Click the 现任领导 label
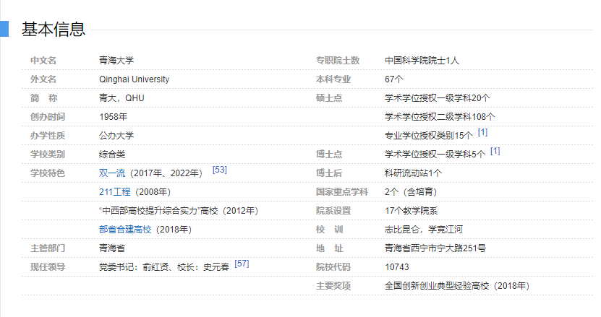601x317 pixels. [x=47, y=267]
